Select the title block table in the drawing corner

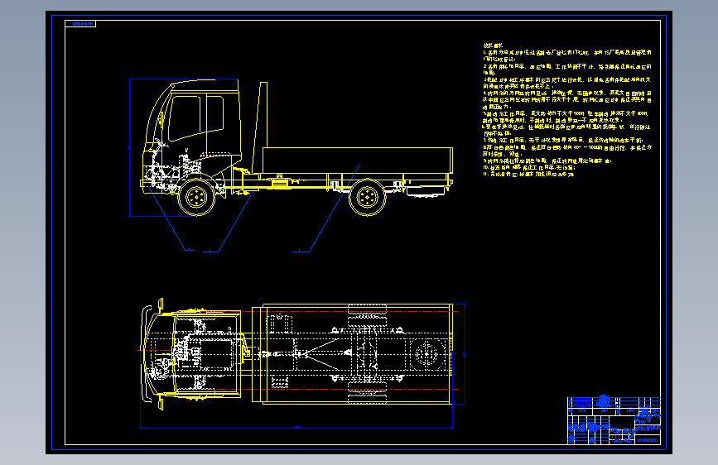tap(614, 420)
